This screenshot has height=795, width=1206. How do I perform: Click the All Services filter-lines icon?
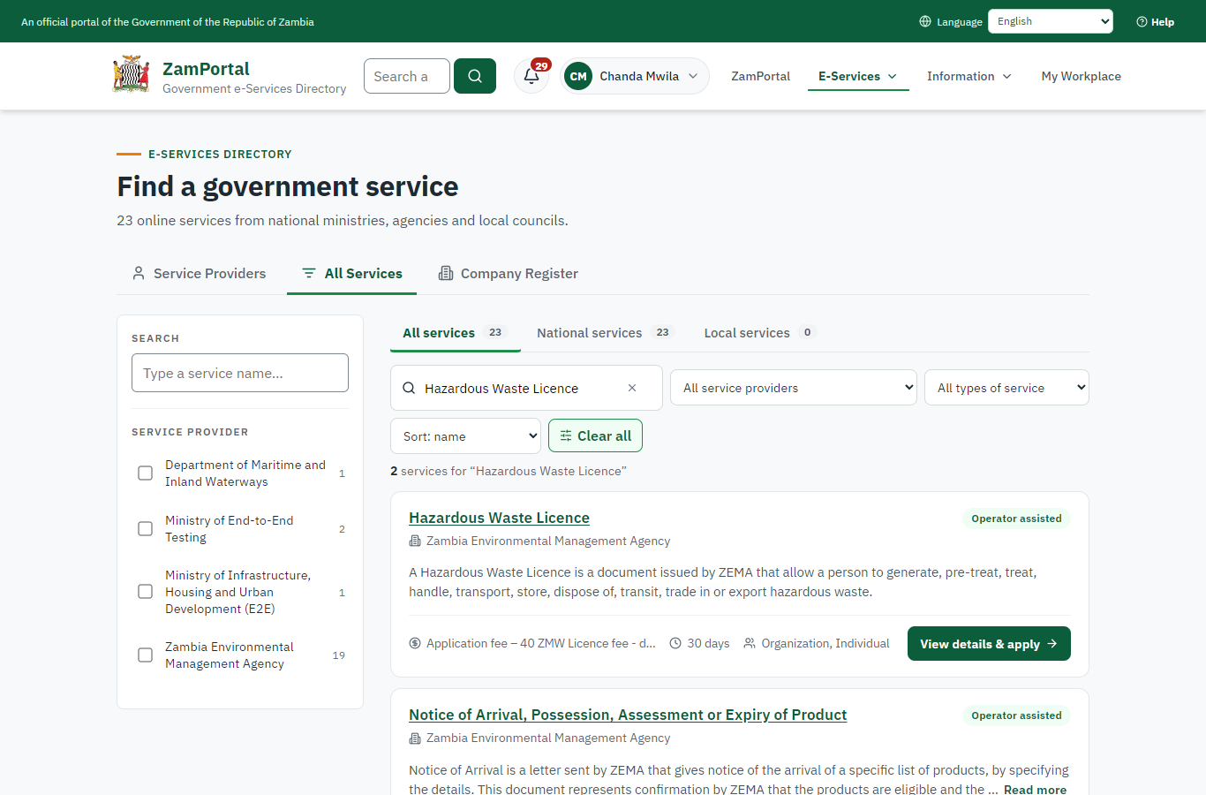[x=309, y=274]
